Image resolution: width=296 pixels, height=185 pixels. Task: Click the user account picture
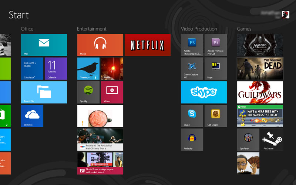[x=286, y=14]
